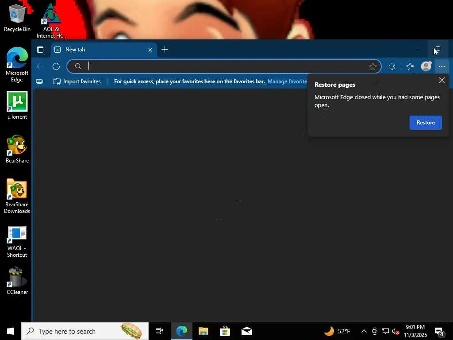453x340 pixels.
Task: Open the clock showing 9:01 PM
Action: [x=415, y=331]
